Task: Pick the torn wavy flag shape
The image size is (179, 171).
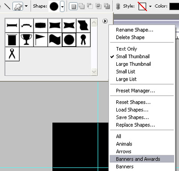Action: tap(83, 26)
